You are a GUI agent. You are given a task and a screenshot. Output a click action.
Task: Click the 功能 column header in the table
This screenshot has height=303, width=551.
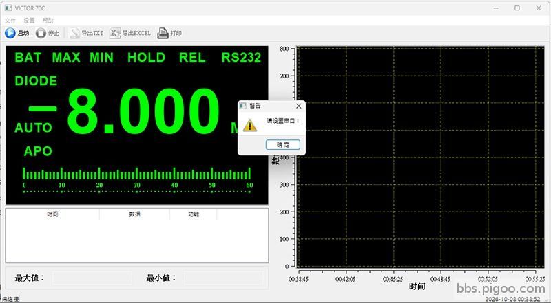[194, 214]
